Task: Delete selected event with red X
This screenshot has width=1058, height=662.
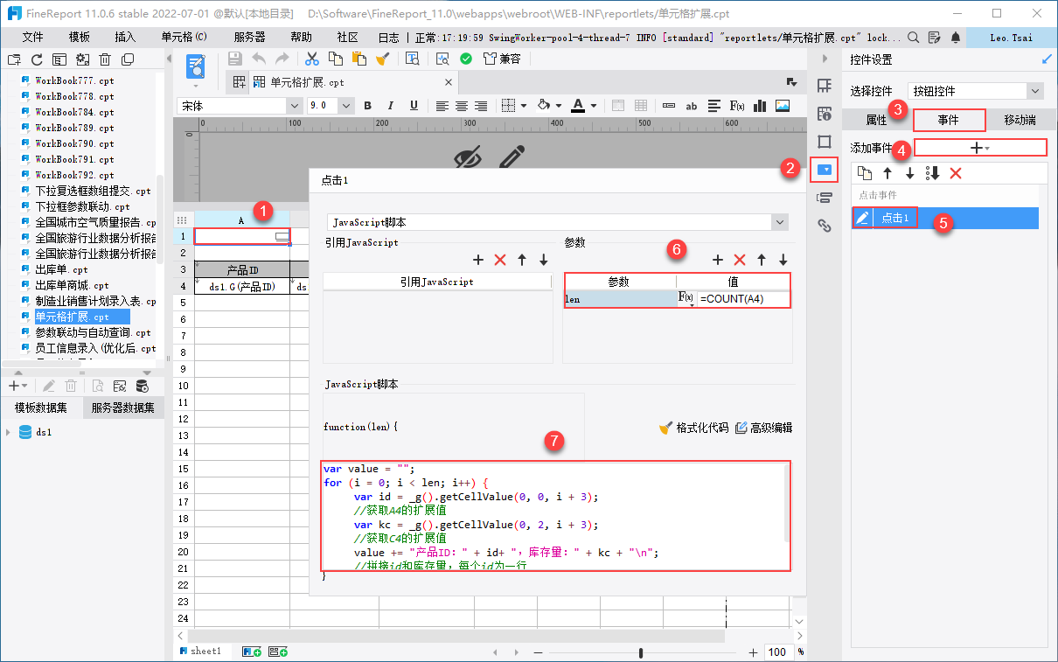Action: 956,173
